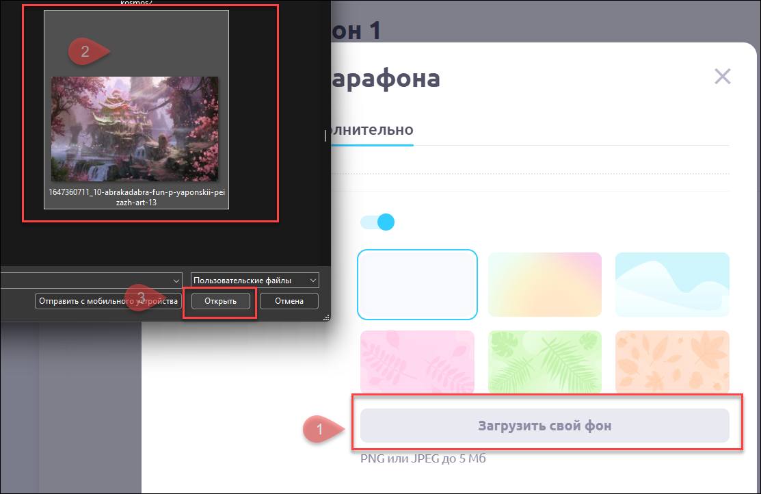The image size is (761, 494).
Task: Click the file name 1647360711_10-abrakadabra-fun label
Action: click(136, 197)
